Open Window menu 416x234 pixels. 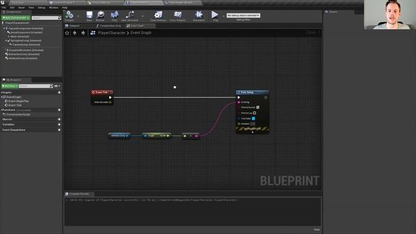coord(53,8)
